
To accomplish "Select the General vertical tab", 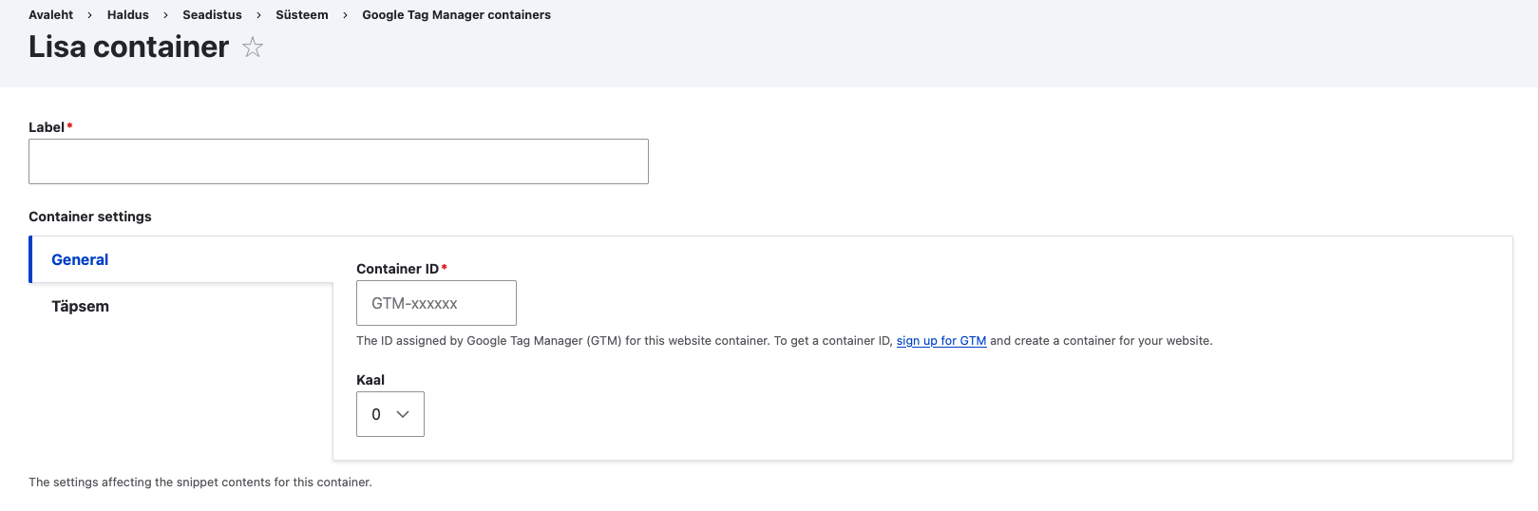I will [x=80, y=260].
